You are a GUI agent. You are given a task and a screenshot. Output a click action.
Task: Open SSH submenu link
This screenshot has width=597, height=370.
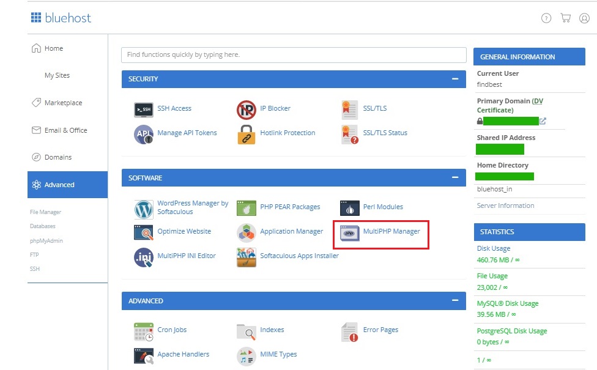tap(35, 268)
